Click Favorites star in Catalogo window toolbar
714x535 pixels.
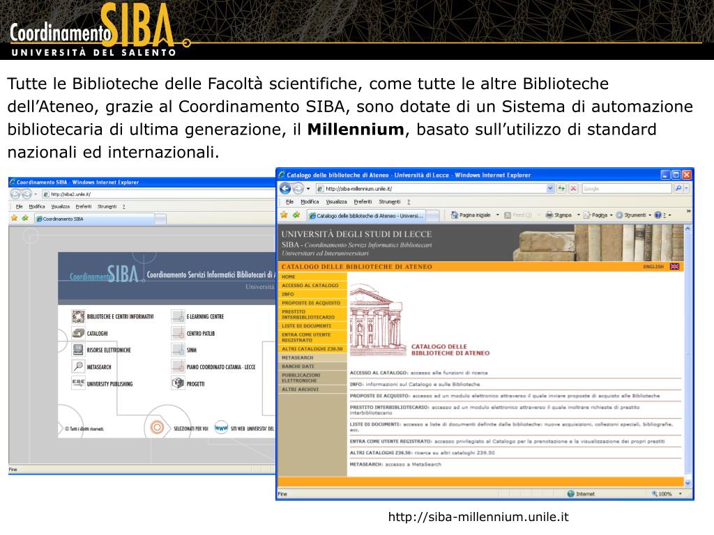pyautogui.click(x=284, y=215)
